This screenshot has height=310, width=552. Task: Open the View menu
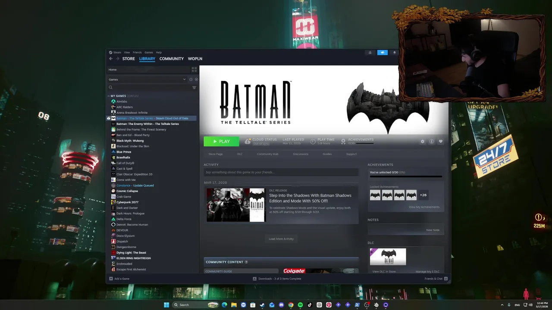point(127,53)
